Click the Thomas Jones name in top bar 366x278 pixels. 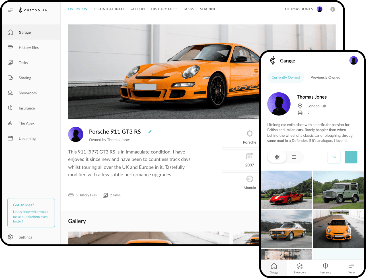coord(299,9)
